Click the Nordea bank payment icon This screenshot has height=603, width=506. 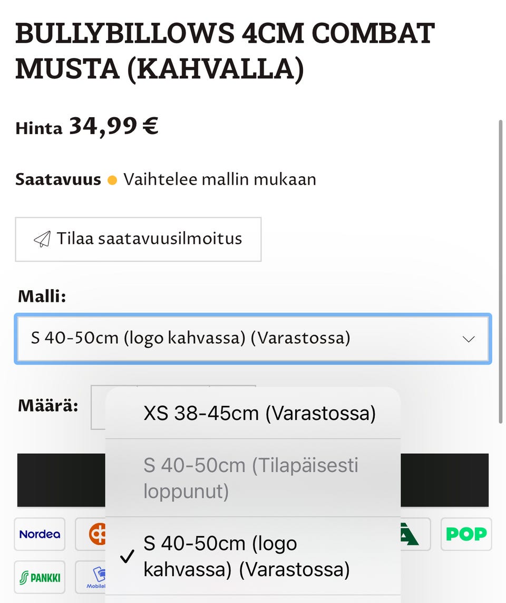coord(39,534)
